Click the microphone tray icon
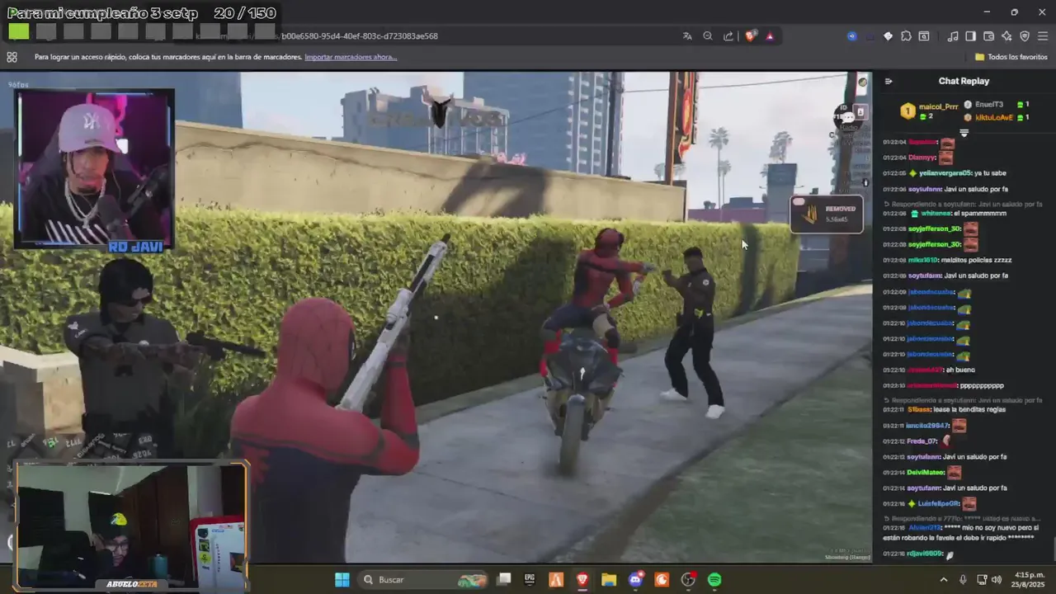 tap(963, 580)
